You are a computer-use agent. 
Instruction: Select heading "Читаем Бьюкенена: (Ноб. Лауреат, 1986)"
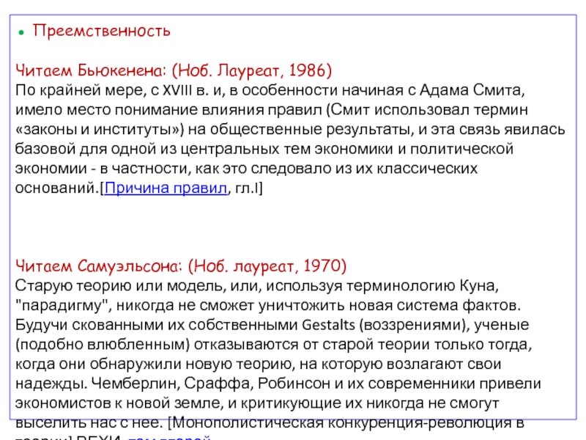[x=174, y=70]
